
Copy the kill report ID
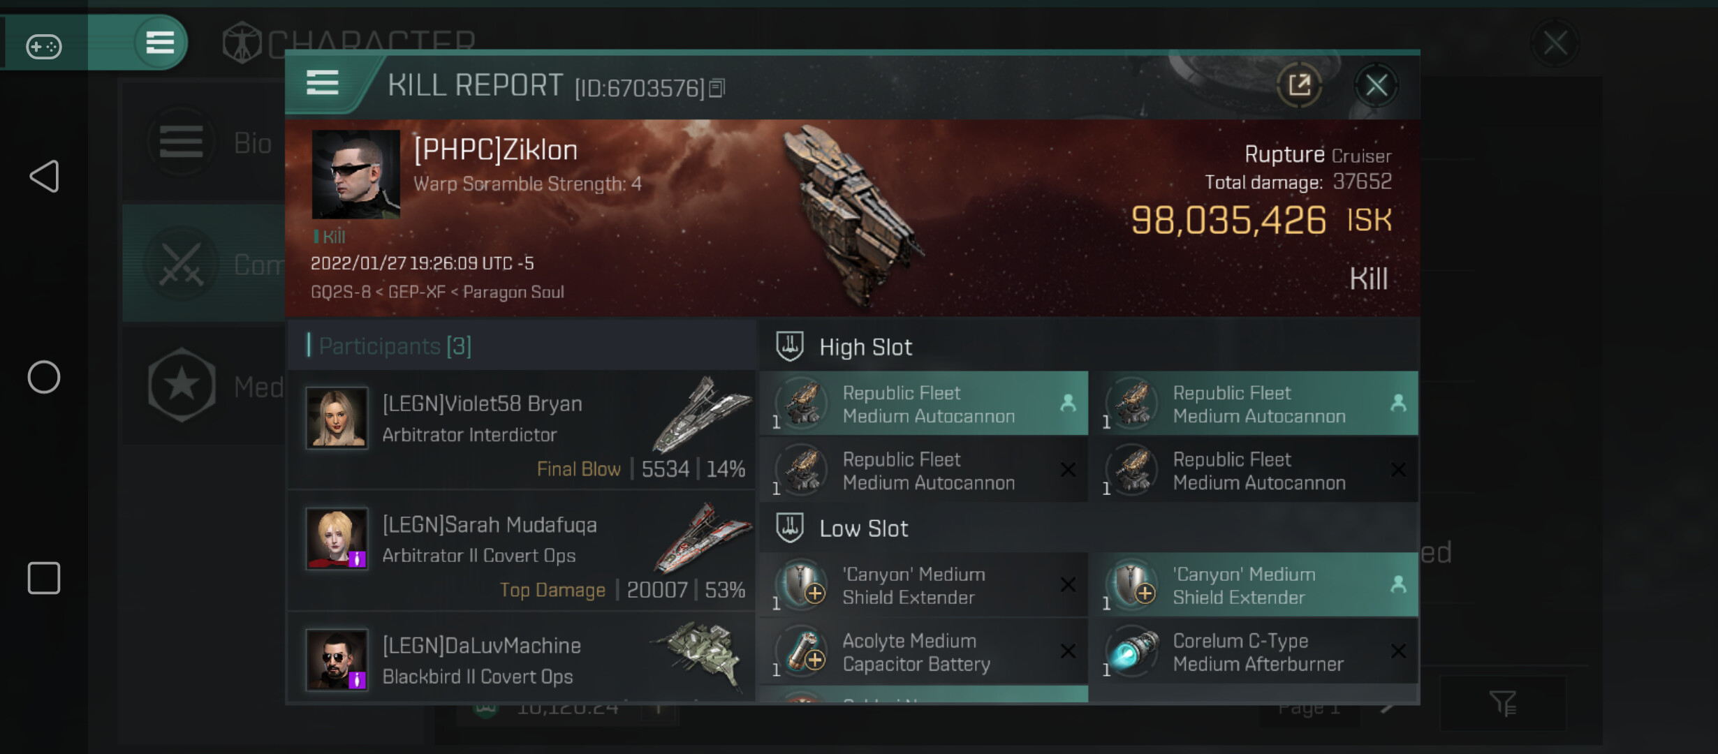tap(717, 88)
